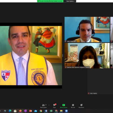This screenshot has height=113, width=113.
Task: Start Share Screen
Action: (64, 106)
